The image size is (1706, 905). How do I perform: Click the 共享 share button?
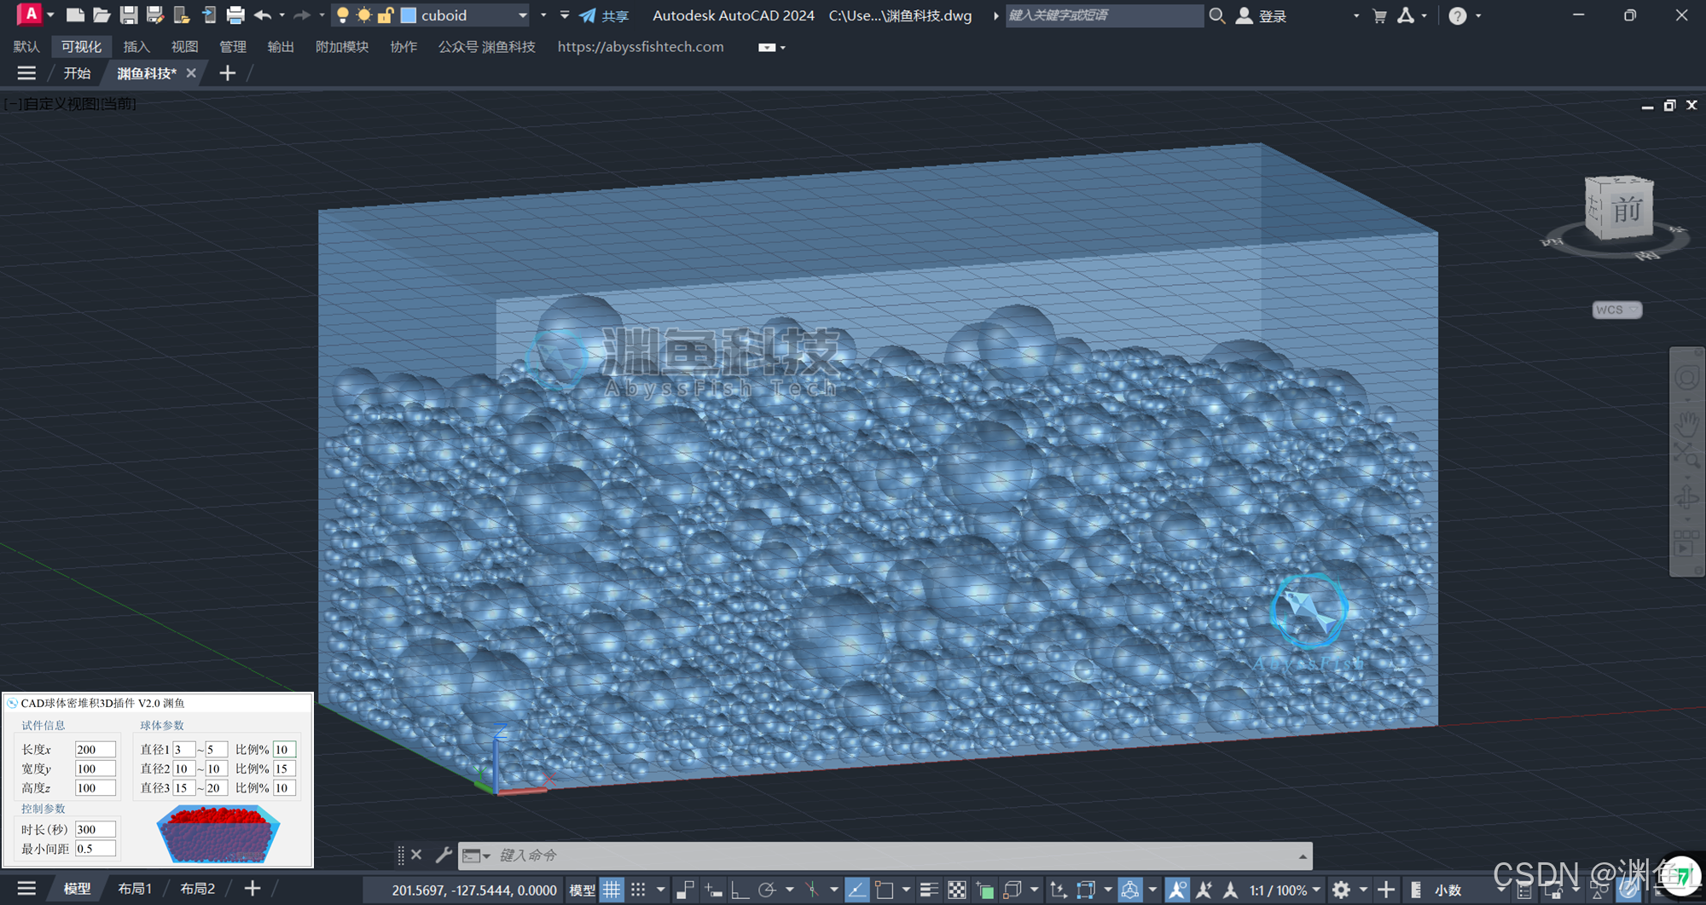pyautogui.click(x=604, y=15)
